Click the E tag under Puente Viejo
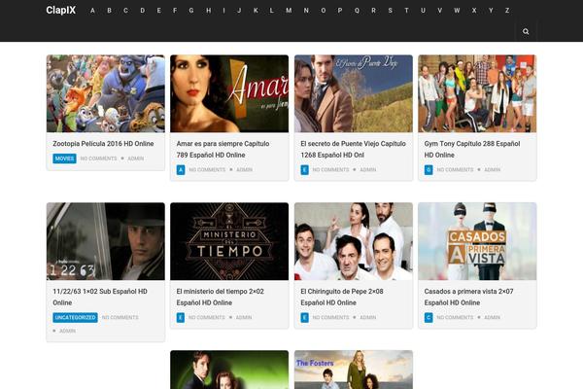Image resolution: width=583 pixels, height=389 pixels. pos(304,170)
